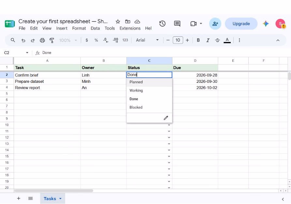Expand the meeting options arrow
The height and width of the screenshot is (204, 291).
[201, 24]
